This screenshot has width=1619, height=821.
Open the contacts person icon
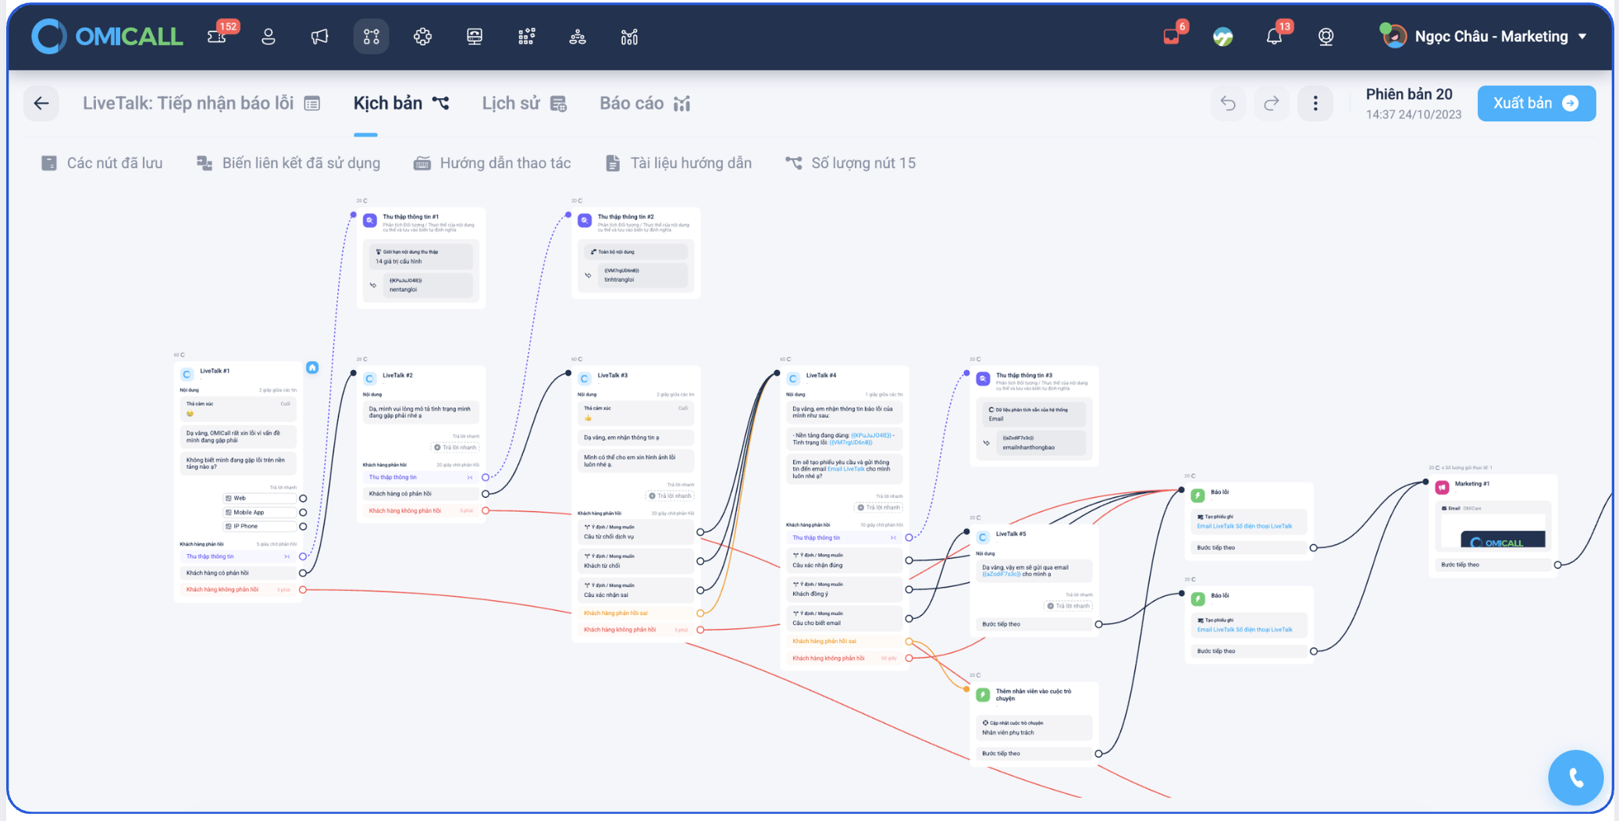268,37
